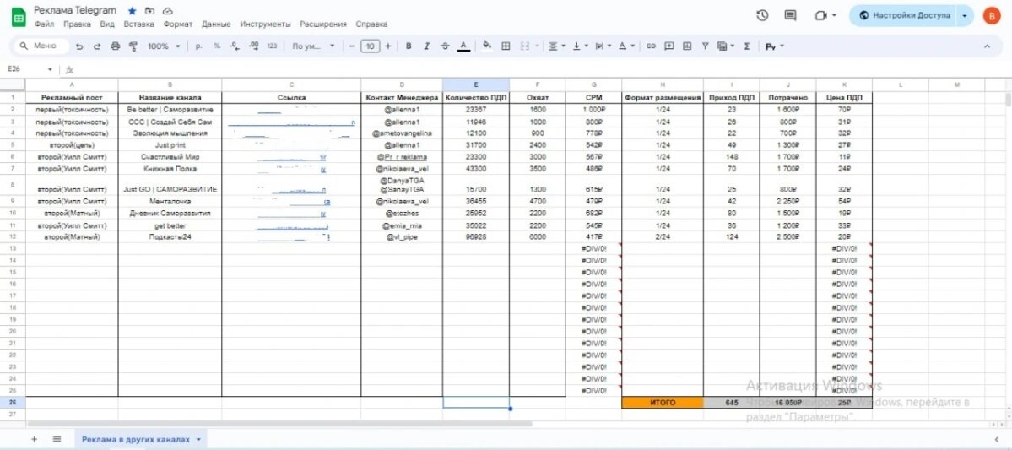Open the Формат menu
The image size is (1012, 450).
click(x=177, y=24)
